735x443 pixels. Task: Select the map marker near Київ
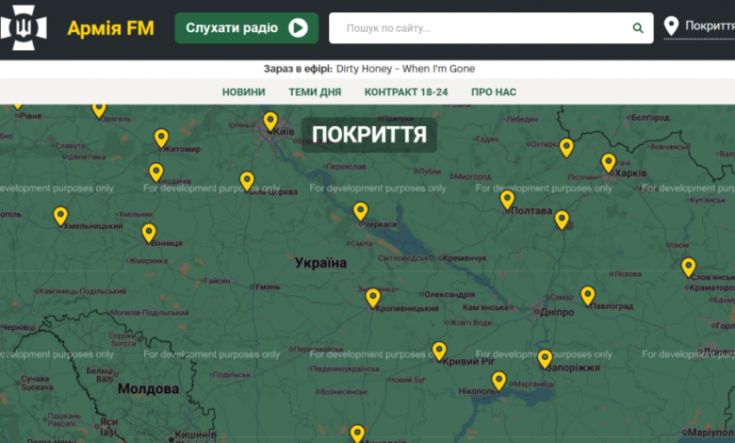click(270, 121)
